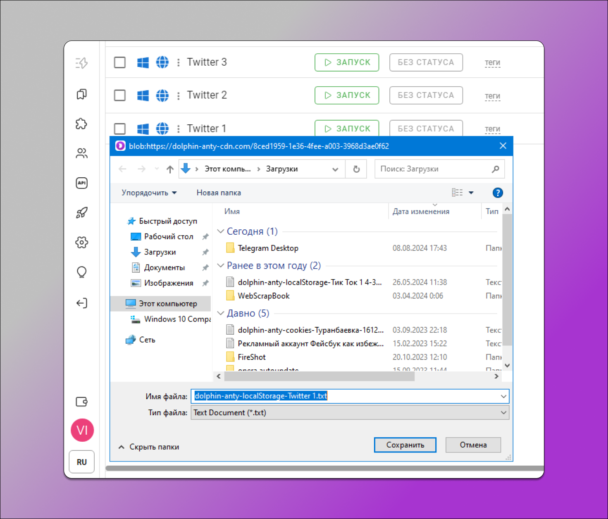
Task: Click the lightbulb icon in sidebar
Action: point(81,272)
